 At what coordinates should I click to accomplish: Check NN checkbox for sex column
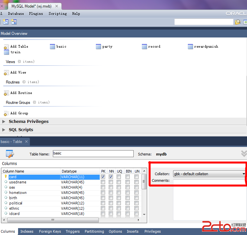(x=111, y=187)
